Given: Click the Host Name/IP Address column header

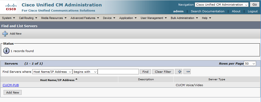Looking at the screenshot, I should point(57,80).
